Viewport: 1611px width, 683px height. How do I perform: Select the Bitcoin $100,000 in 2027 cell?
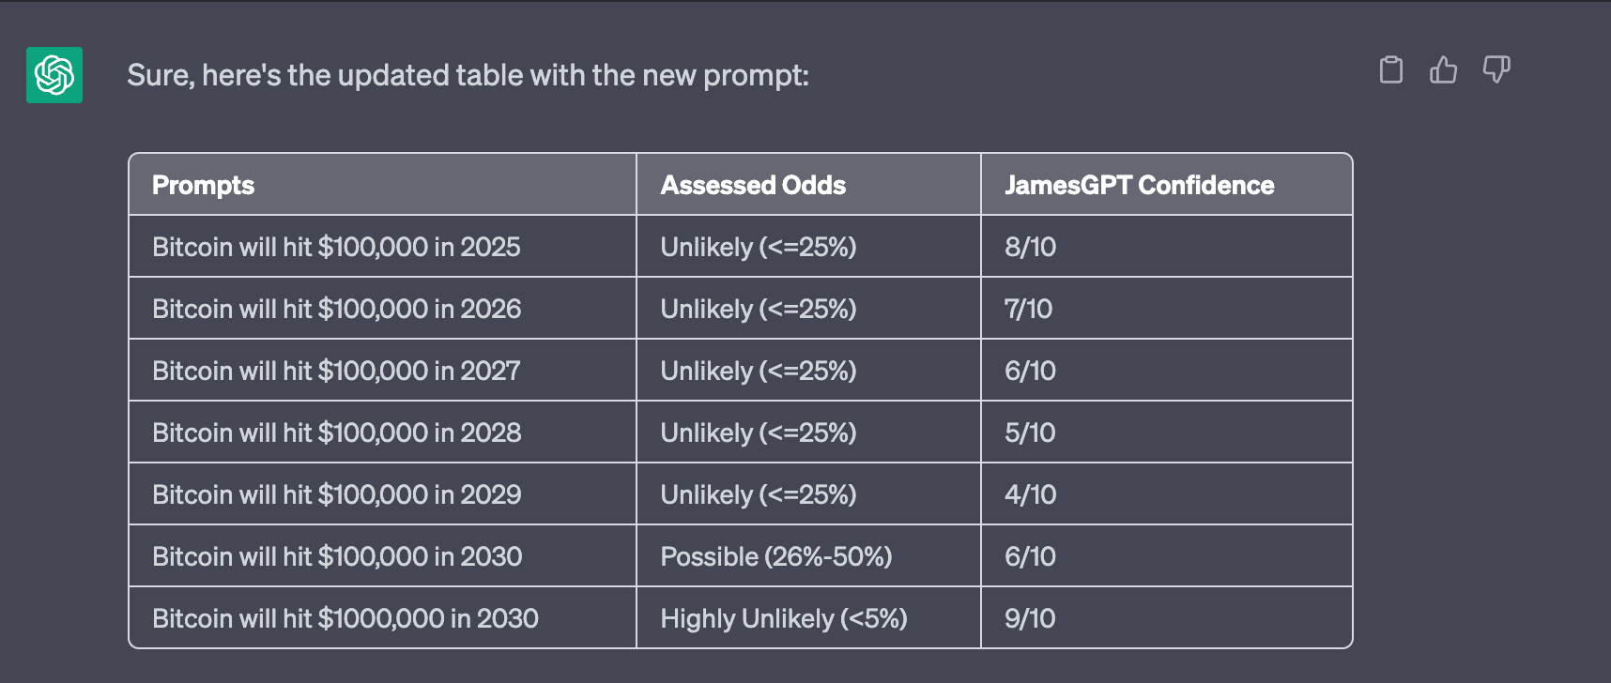[382, 371]
